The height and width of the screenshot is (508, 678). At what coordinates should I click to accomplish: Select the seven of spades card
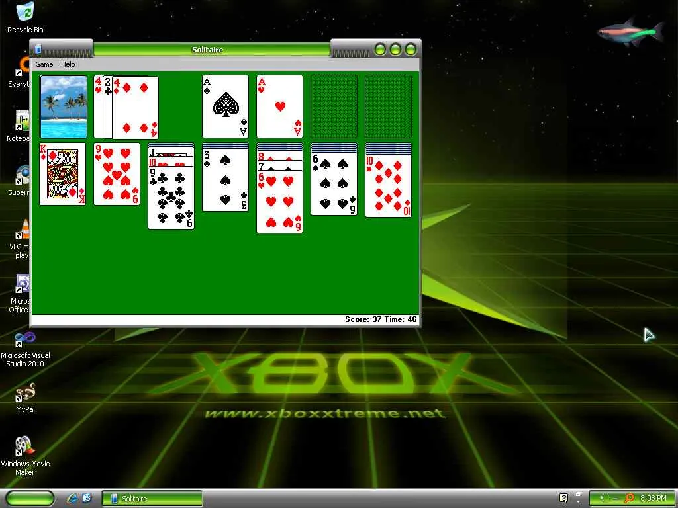click(x=280, y=165)
